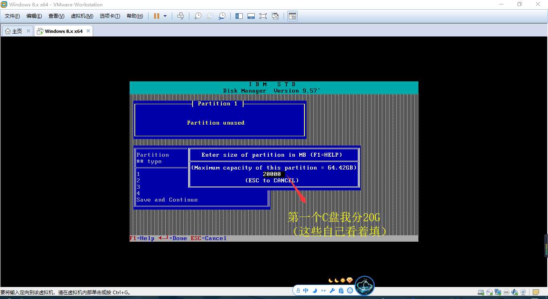Viewport: 548px width, 299px height.
Task: Click the partition size field showing 20000
Action: click(274, 174)
